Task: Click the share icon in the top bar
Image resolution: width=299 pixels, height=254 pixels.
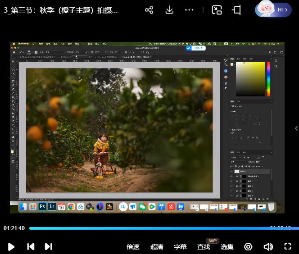Action: click(149, 10)
